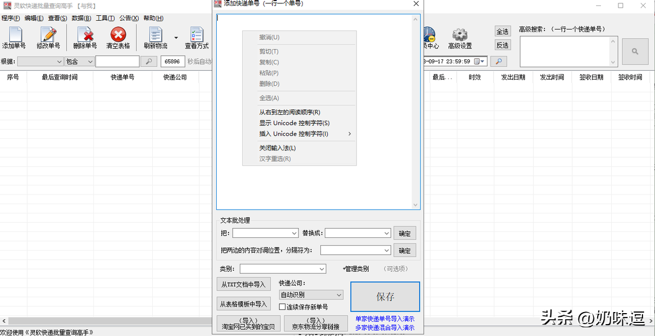Expand the 类别 category dropdown
Image resolution: width=655 pixels, height=336 pixels.
tap(283, 268)
